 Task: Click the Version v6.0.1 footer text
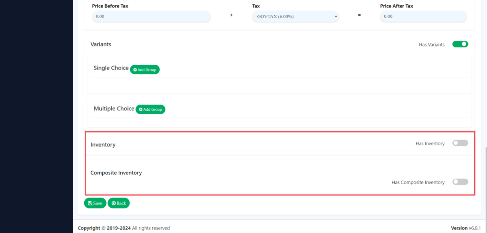coord(466,228)
